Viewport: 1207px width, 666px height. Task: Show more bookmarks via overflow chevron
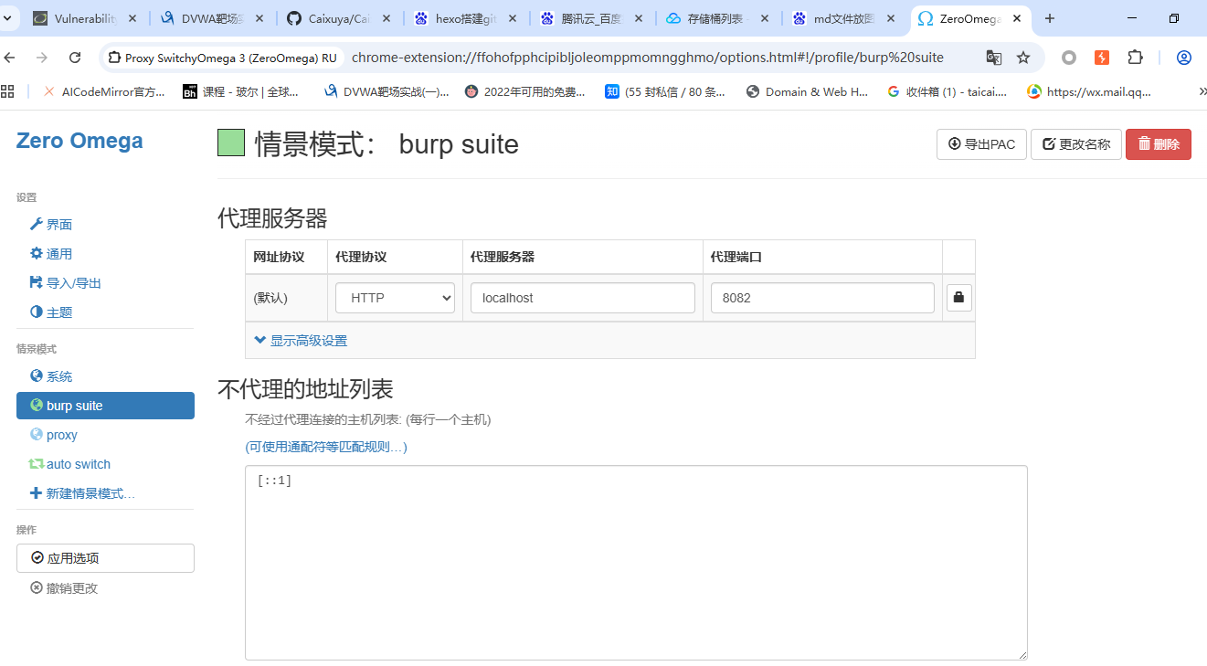[x=1202, y=91]
